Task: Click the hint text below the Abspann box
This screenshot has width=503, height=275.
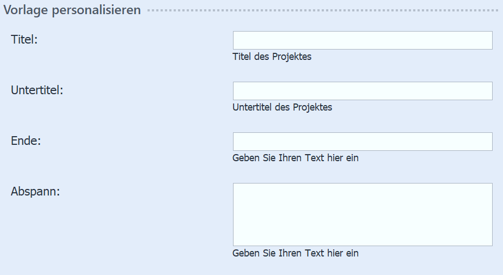Action: pyautogui.click(x=295, y=253)
